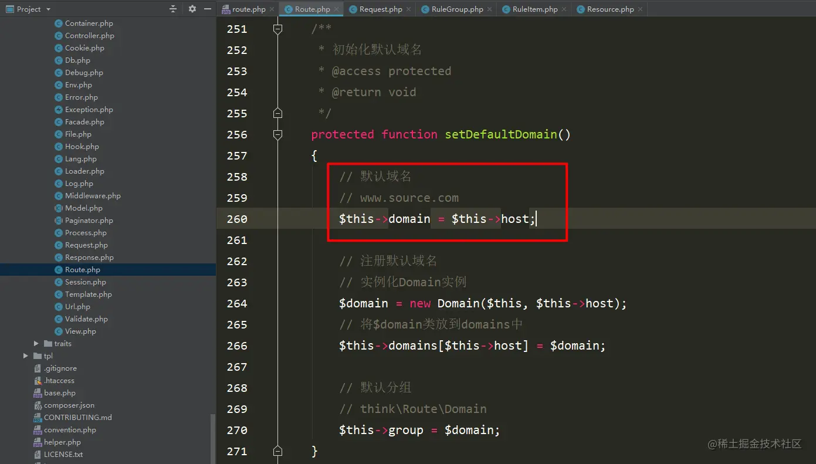The width and height of the screenshot is (816, 464).
Task: Open the Project view dropdown
Action: point(48,9)
